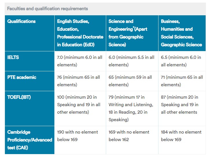Select the 'Cambridge Proficiency/Advanced test (CAE)' row label
Screen dimensions: 212x161
tap(30, 140)
